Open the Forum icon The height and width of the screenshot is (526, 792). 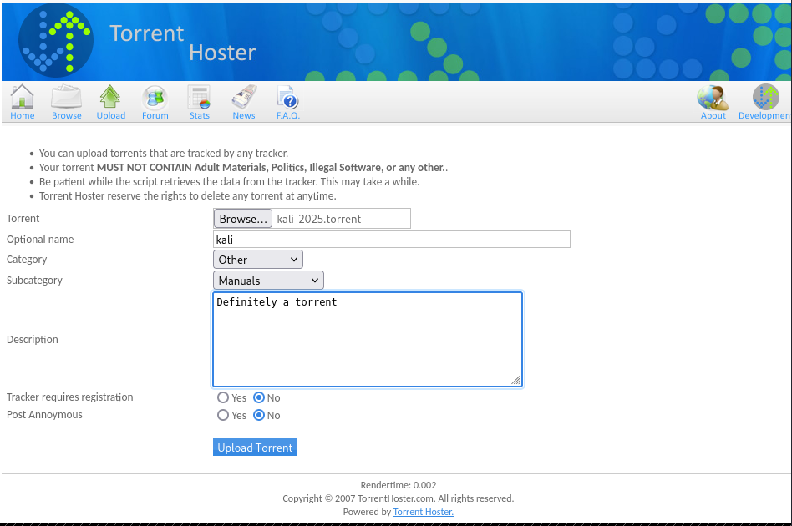tap(155, 98)
